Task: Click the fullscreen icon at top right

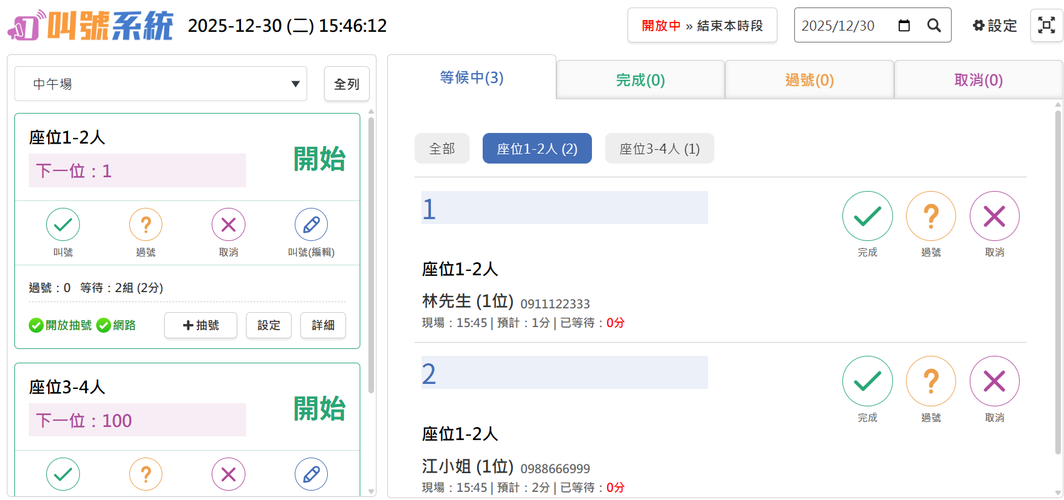Action: tap(1046, 26)
